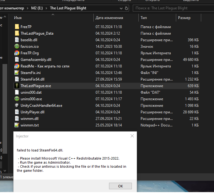The width and height of the screenshot is (214, 193).
Task: Click the Файл "DAT" type cell
Action: 150,92
